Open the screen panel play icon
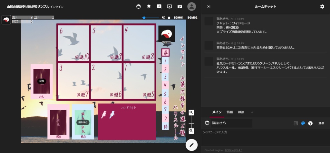The width and height of the screenshot is (330, 153). 170,6
